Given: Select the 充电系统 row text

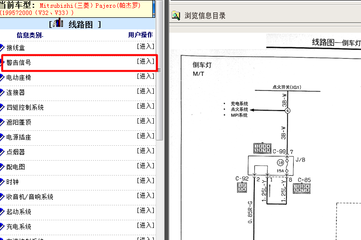Looking at the screenshot, I should [19, 227].
